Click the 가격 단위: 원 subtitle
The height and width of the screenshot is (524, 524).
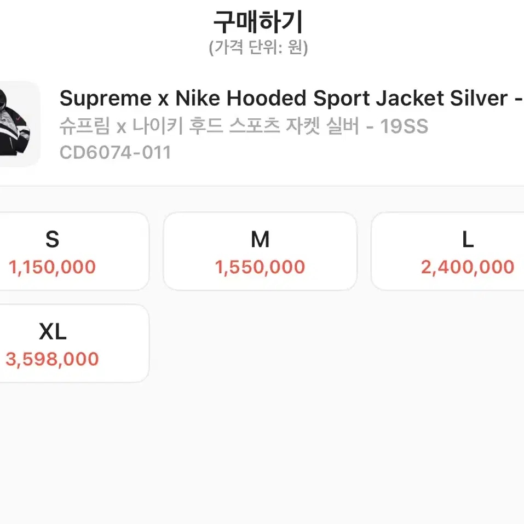258,48
